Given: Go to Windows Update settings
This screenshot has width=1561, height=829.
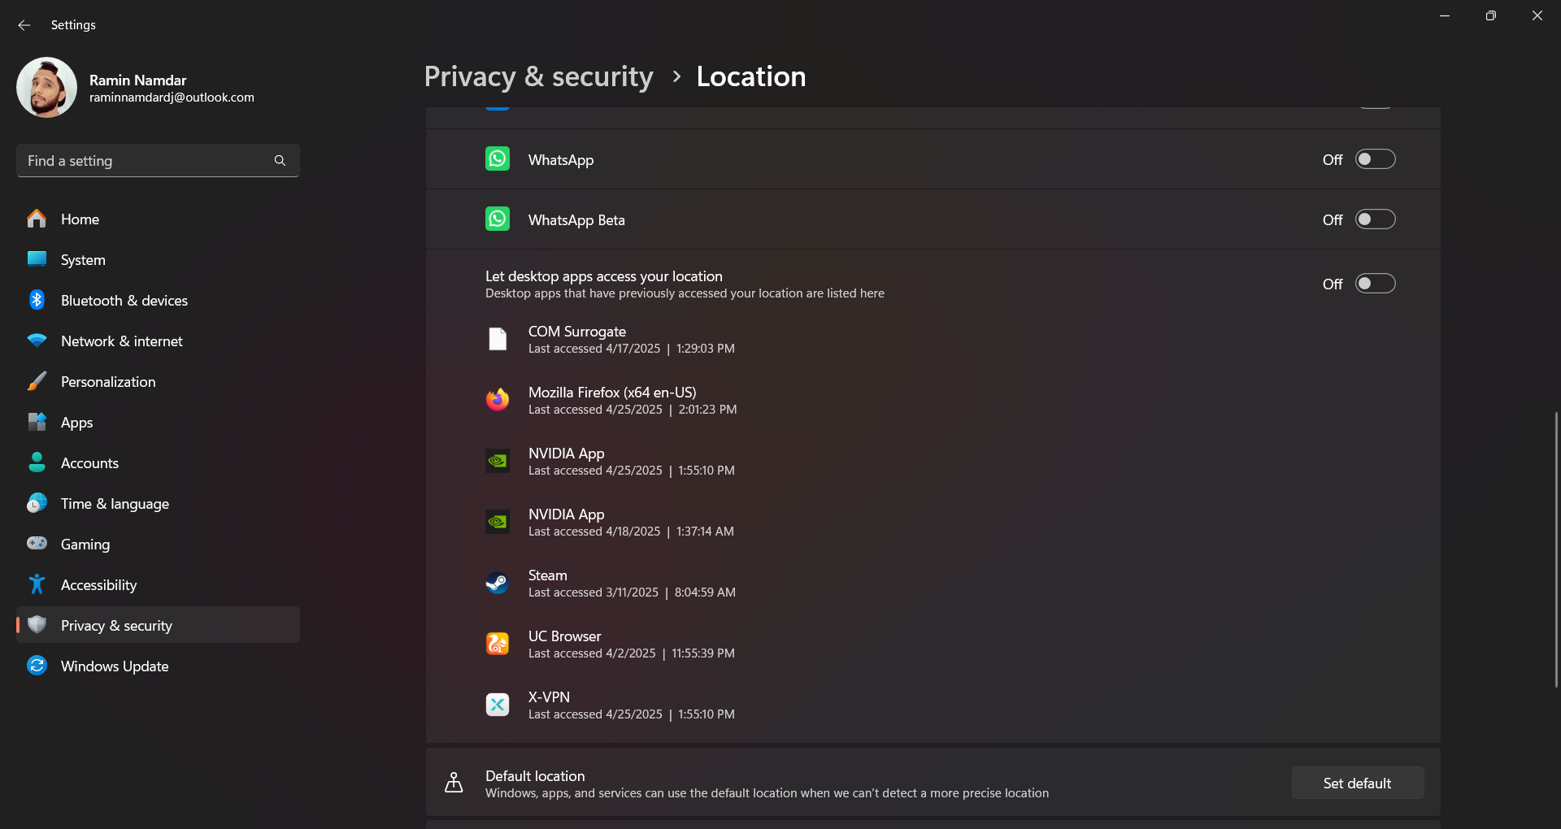Looking at the screenshot, I should [115, 666].
